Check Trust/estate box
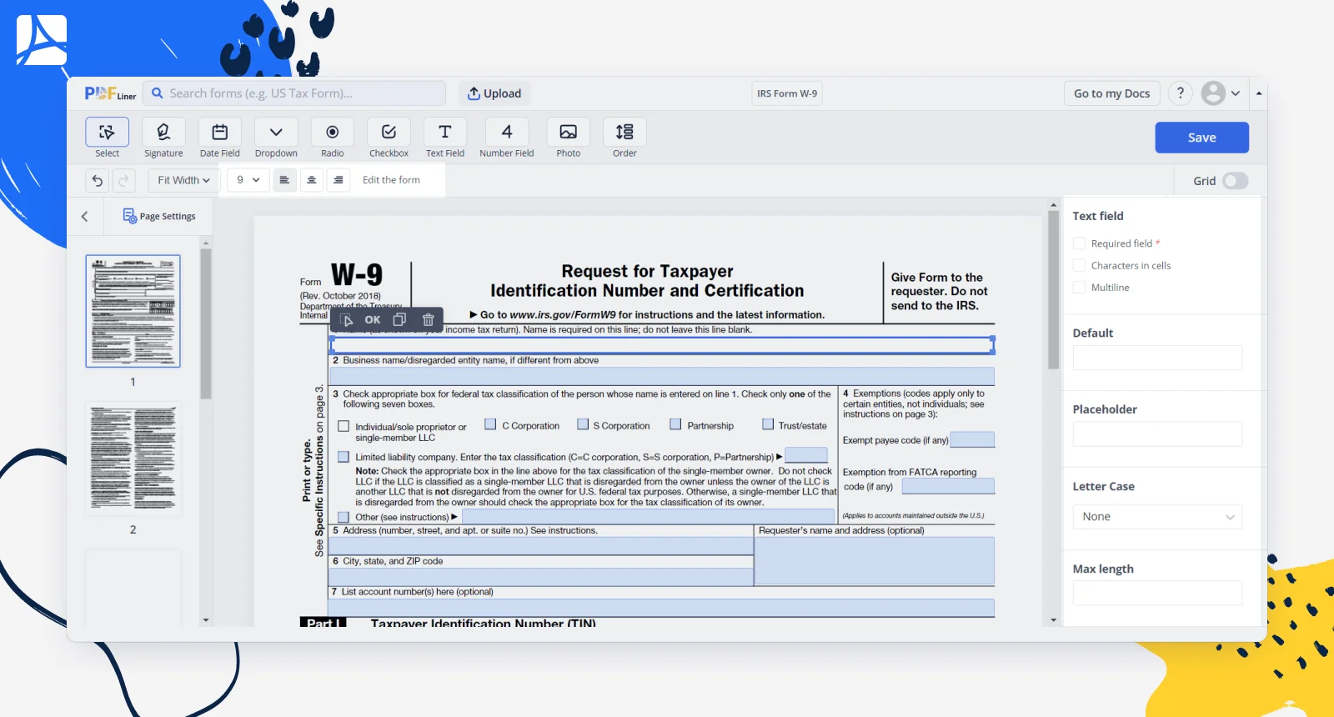 [x=768, y=424]
